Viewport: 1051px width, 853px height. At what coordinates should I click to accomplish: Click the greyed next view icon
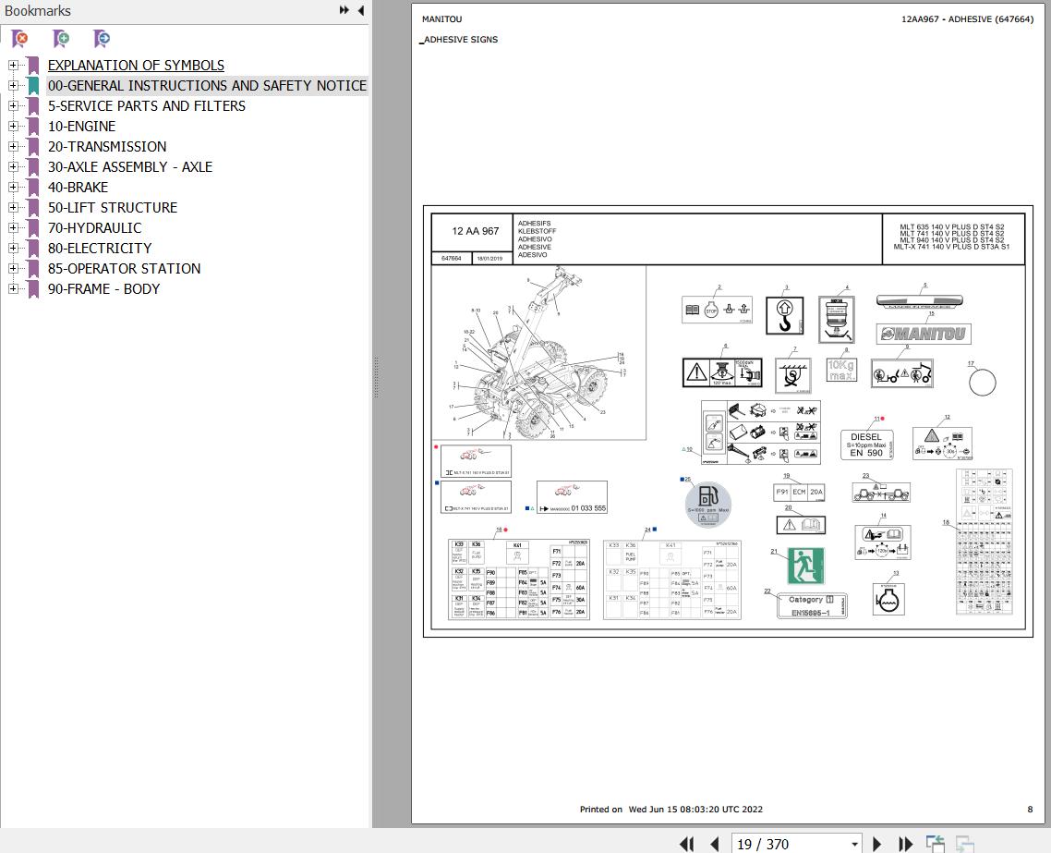click(964, 844)
